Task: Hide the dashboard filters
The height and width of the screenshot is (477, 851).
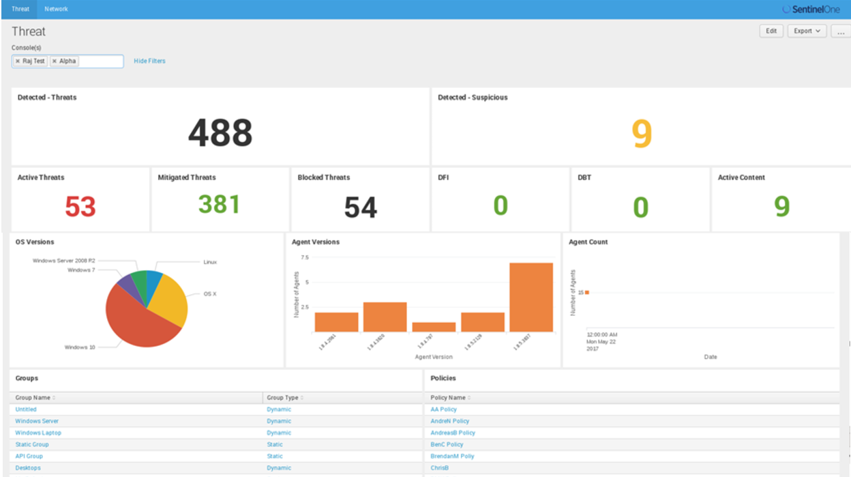Action: (x=149, y=61)
